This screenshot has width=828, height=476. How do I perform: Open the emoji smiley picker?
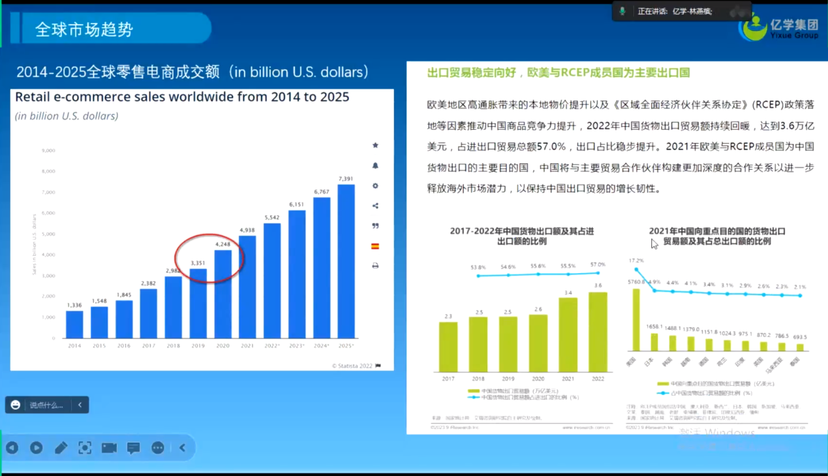[16, 405]
